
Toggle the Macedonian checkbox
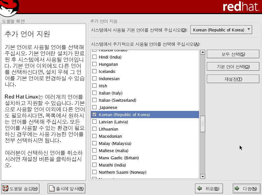[x=95, y=136]
